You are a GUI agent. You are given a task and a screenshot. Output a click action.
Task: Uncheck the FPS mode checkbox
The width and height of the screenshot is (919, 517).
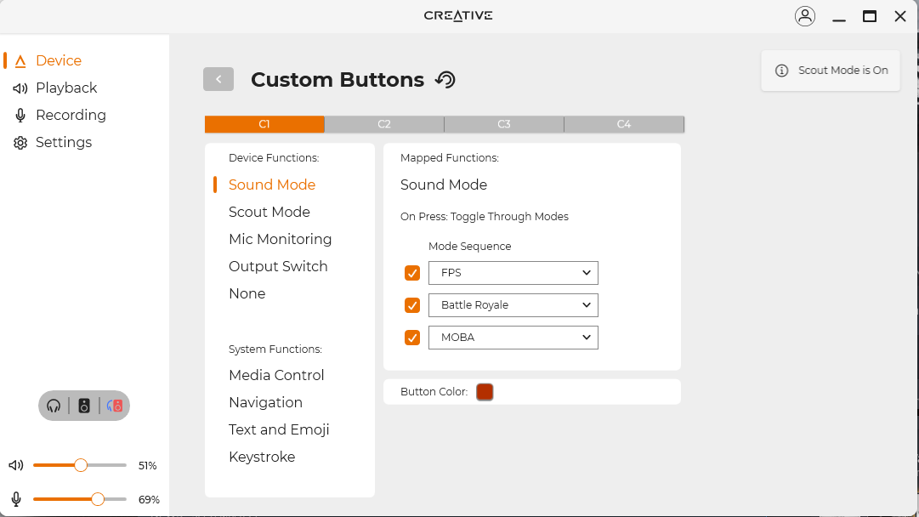[412, 273]
